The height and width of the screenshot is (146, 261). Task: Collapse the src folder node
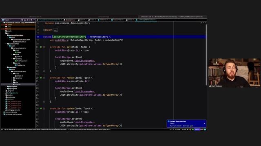[4, 33]
